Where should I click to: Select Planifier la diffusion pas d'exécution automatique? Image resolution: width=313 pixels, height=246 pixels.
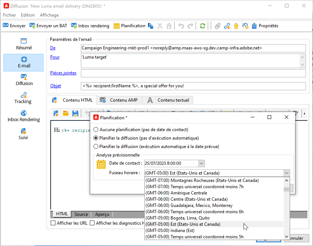[x=96, y=138]
